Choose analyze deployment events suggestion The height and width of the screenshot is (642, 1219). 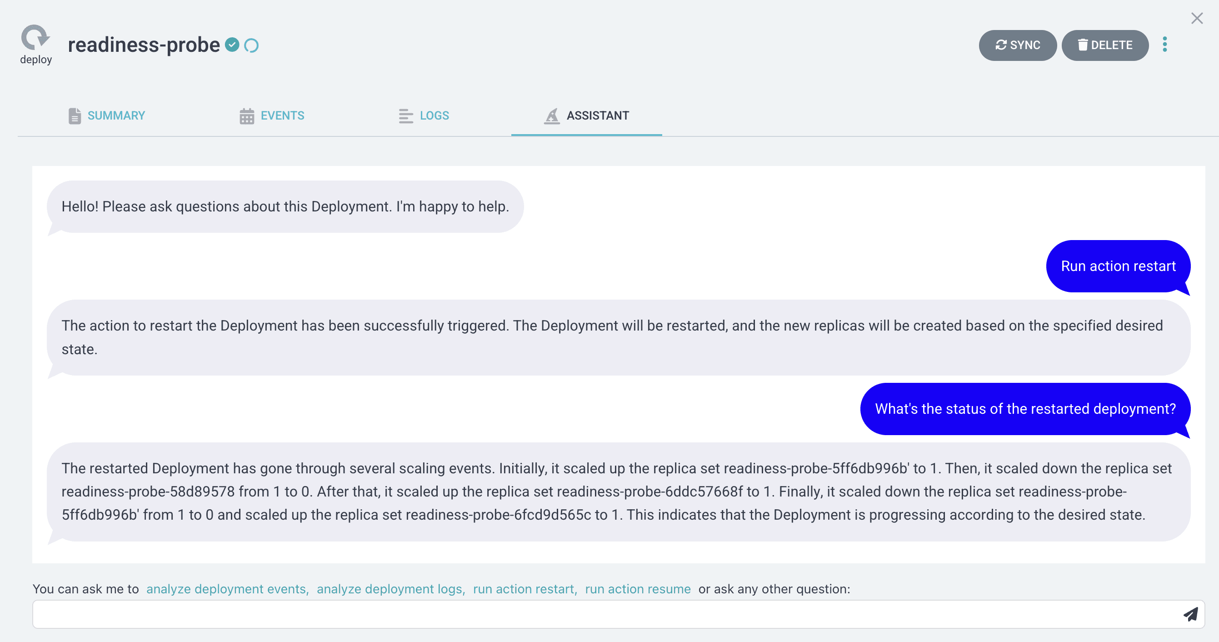(228, 588)
